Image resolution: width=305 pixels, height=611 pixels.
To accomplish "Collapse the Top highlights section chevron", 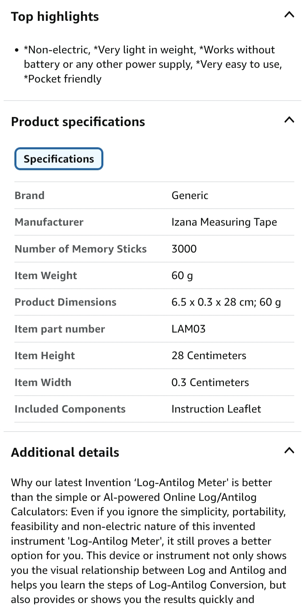I will [x=289, y=15].
